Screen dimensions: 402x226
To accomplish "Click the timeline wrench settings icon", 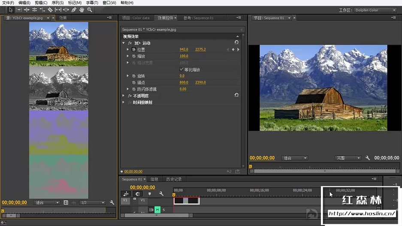I will pyautogui.click(x=161, y=194).
